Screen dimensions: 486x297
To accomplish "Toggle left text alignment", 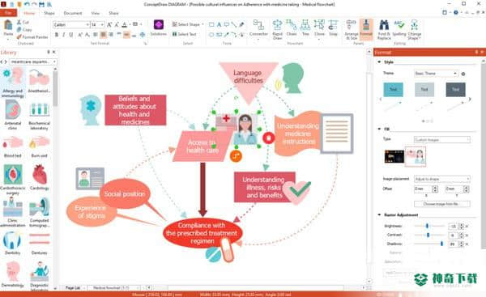I will pos(96,35).
